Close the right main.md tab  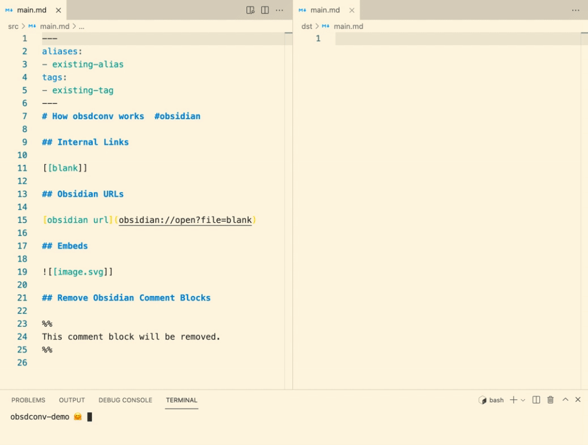tap(352, 11)
